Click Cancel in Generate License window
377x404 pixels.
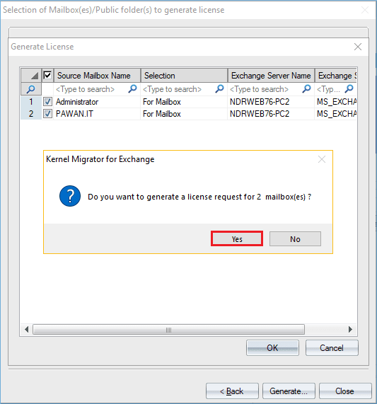coord(332,348)
